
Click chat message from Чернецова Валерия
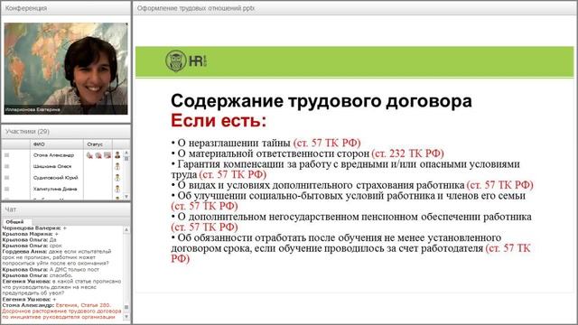tap(34, 228)
